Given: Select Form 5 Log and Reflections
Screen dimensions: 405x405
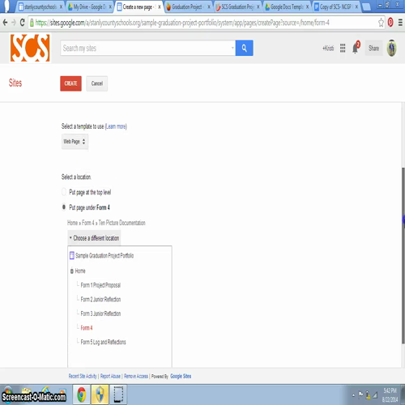Looking at the screenshot, I should pos(103,342).
